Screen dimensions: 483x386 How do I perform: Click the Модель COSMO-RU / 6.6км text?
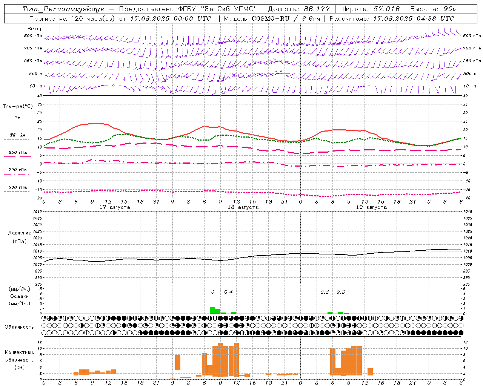pyautogui.click(x=272, y=18)
